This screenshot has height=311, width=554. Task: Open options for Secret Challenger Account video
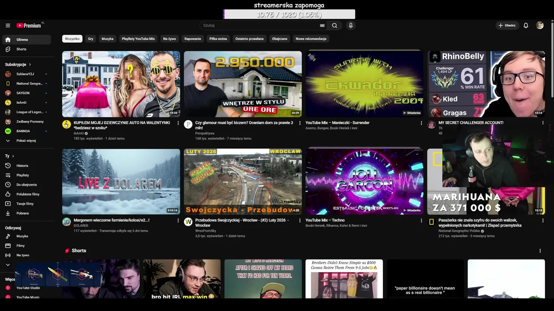pos(543,123)
